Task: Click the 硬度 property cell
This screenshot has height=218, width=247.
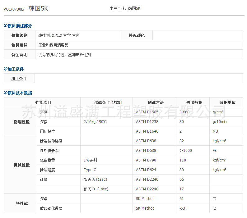Action: click(58, 179)
